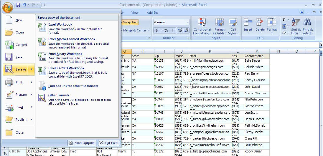323x156 pixels.
Task: Click the Format cells button
Action: click(x=272, y=26)
